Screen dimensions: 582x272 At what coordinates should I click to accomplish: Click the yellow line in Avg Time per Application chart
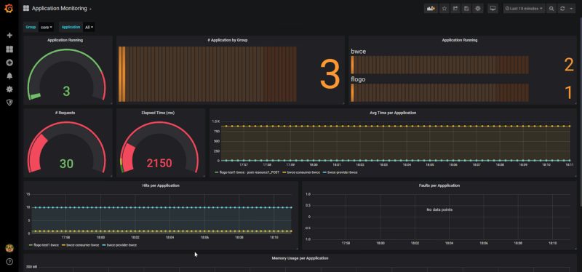pos(395,126)
